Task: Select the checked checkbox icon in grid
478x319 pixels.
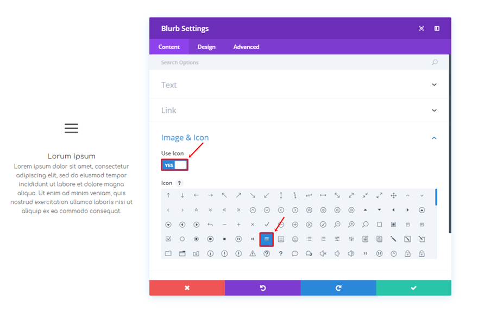Action: tap(168, 239)
